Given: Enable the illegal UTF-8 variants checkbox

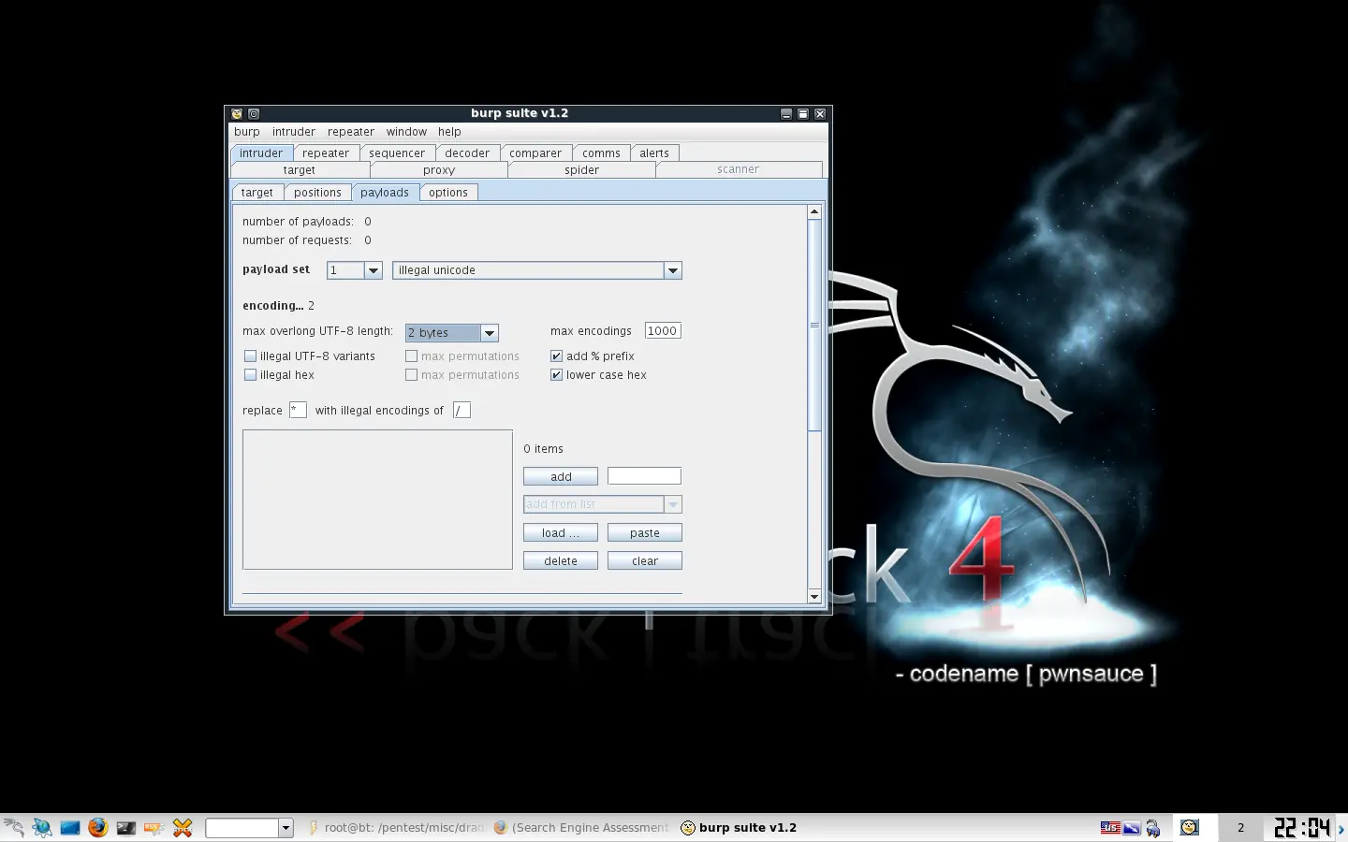Looking at the screenshot, I should tap(251, 356).
